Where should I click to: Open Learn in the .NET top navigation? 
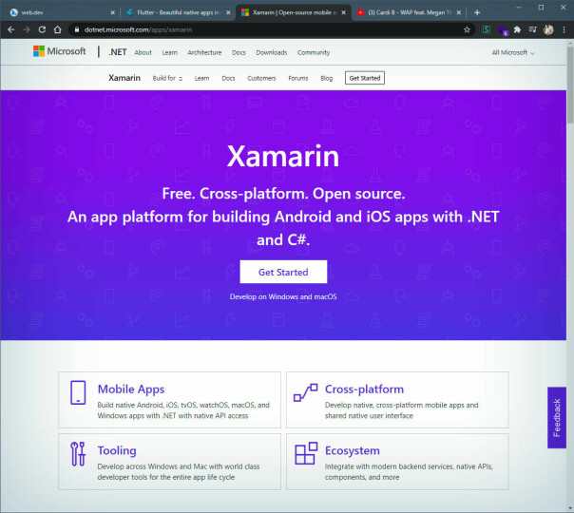169,52
